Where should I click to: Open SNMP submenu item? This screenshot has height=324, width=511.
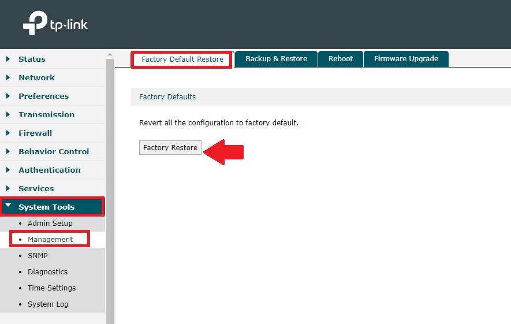point(38,255)
